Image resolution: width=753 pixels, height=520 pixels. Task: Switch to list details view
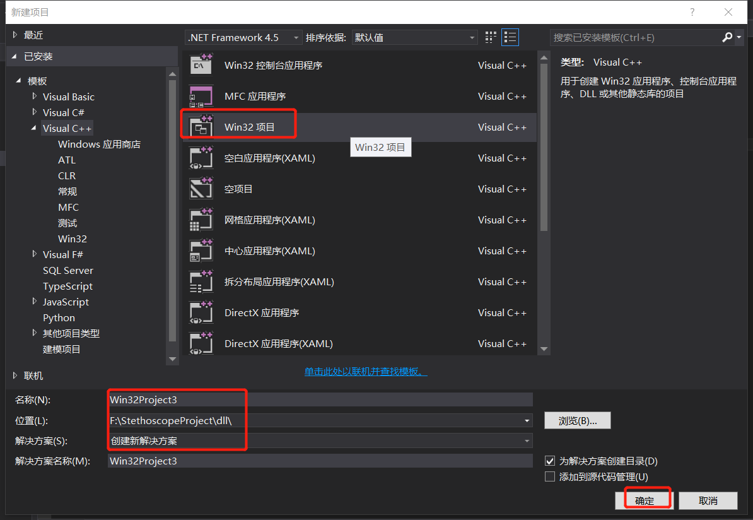[x=510, y=37]
